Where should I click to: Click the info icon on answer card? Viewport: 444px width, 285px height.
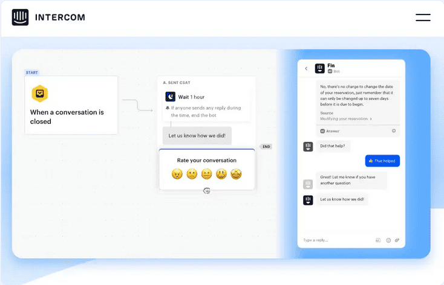394,131
